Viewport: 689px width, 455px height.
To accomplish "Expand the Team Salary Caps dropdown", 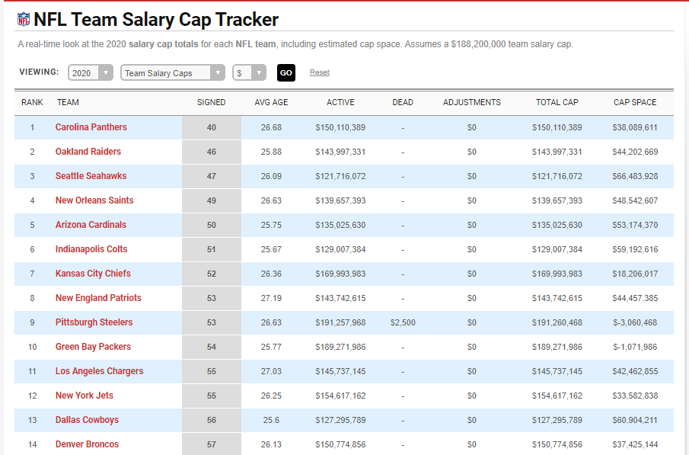I will tap(172, 73).
